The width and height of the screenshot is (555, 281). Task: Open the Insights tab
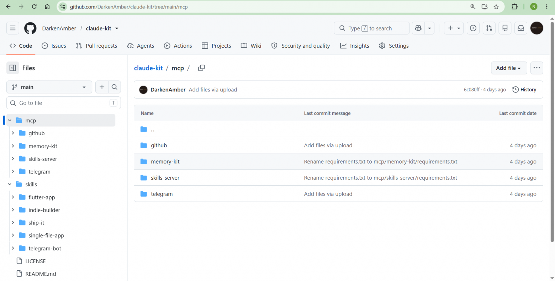[355, 46]
